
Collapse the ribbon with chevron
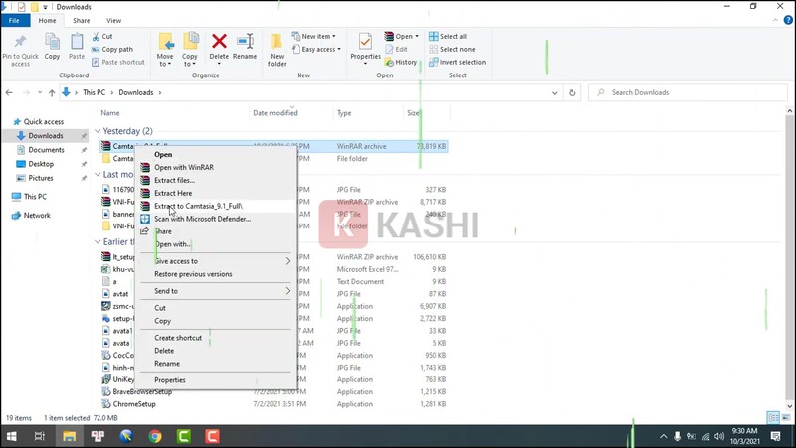point(775,20)
